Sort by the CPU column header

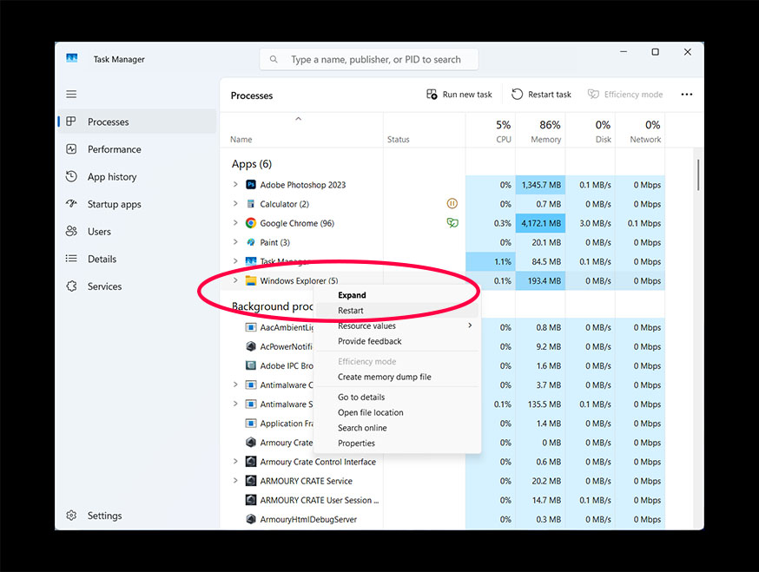pos(491,131)
